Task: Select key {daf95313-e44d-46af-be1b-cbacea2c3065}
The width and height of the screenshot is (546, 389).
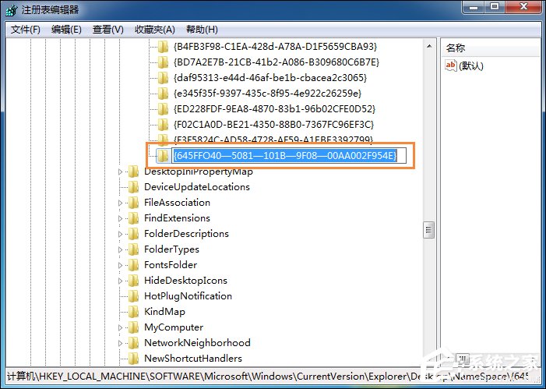Action: [x=269, y=77]
